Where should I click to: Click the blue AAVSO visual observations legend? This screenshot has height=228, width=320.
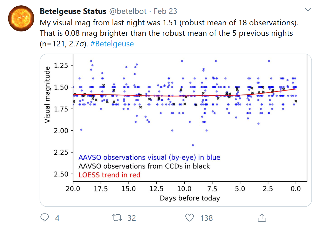149,157
